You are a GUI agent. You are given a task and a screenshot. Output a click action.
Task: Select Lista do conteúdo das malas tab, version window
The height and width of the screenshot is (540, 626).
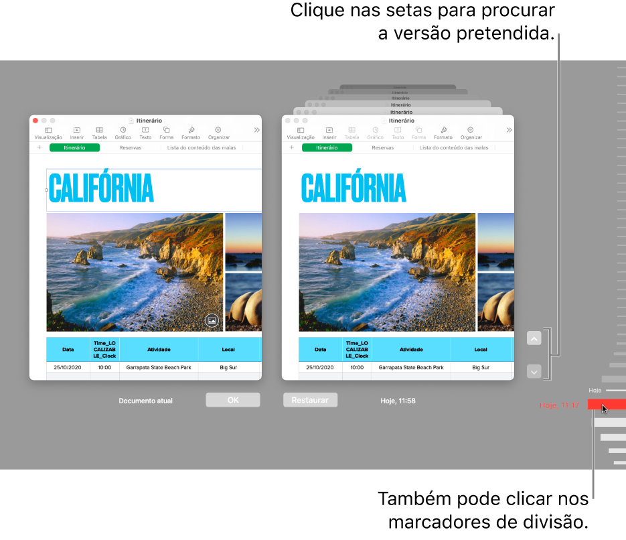454,148
